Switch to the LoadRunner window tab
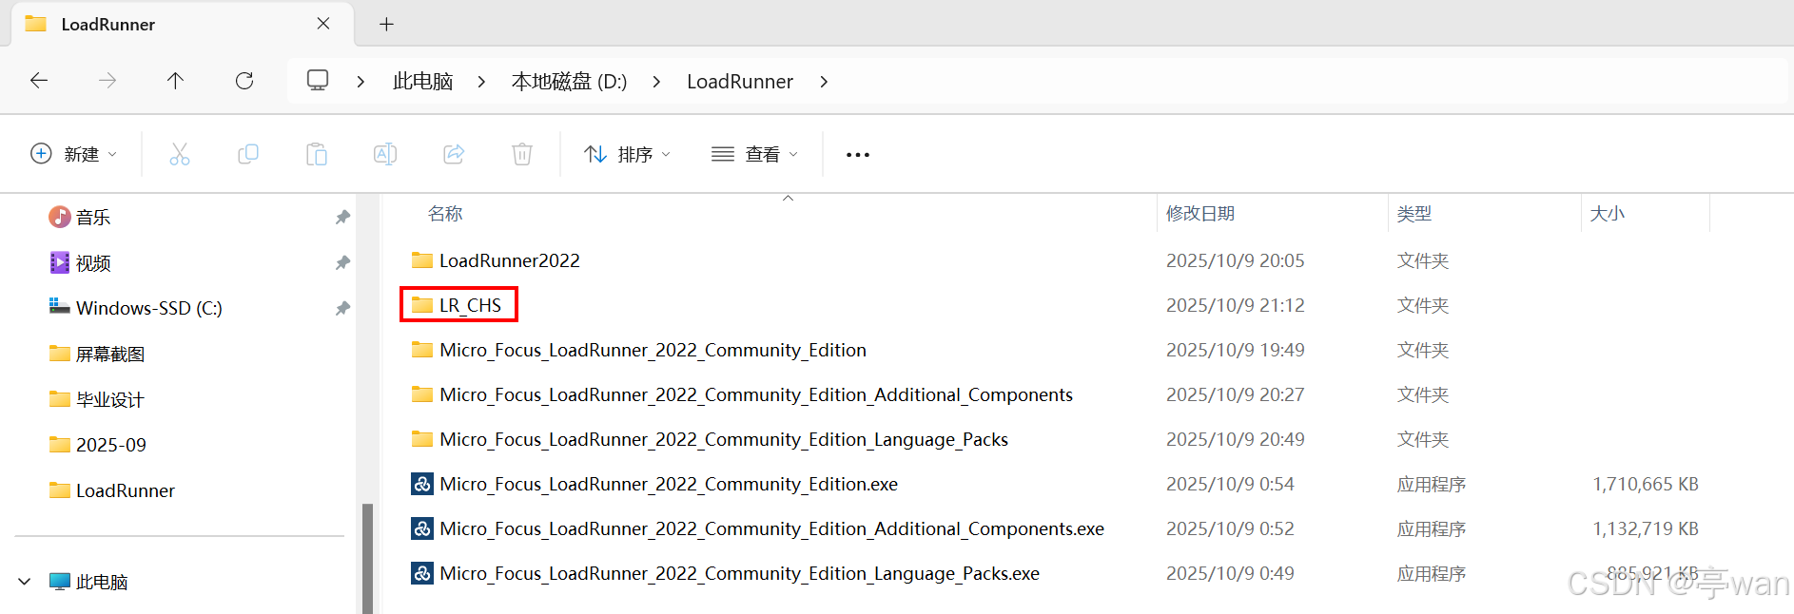 coord(181,24)
